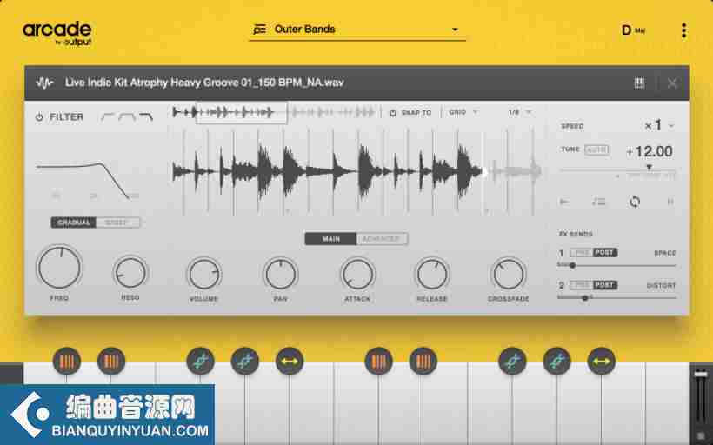The height and width of the screenshot is (445, 713).
Task: Click the leftmost orange bars key modifier icon
Action: [67, 361]
